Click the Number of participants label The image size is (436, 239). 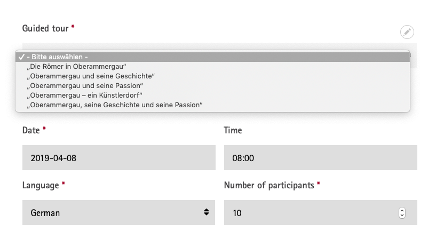point(269,185)
